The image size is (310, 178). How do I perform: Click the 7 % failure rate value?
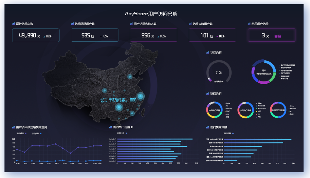pos(219,73)
